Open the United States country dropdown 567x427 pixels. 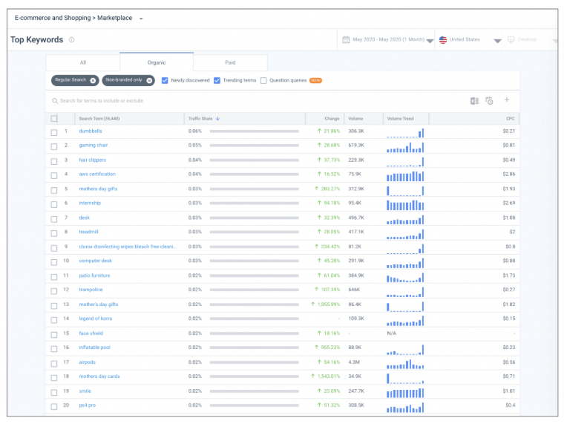pyautogui.click(x=497, y=41)
